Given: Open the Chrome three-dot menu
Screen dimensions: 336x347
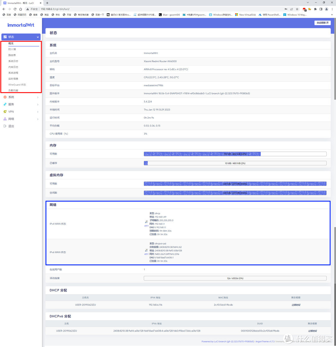Looking at the screenshot, I should [332, 9].
